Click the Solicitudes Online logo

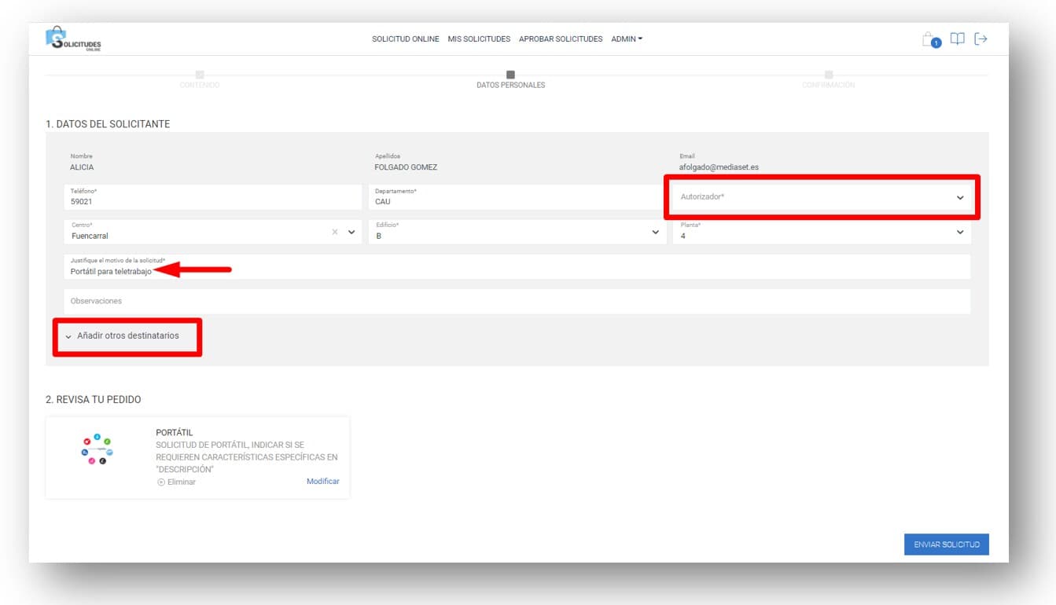tap(73, 39)
